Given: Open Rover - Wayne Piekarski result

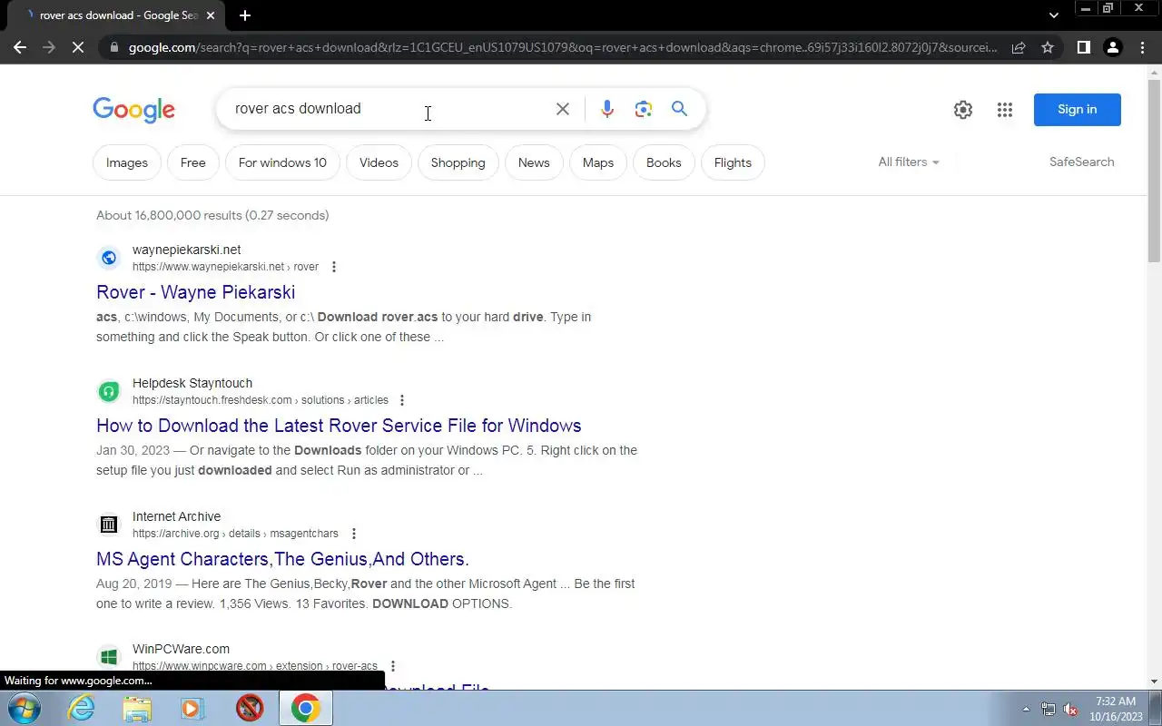Looking at the screenshot, I should tap(195, 292).
